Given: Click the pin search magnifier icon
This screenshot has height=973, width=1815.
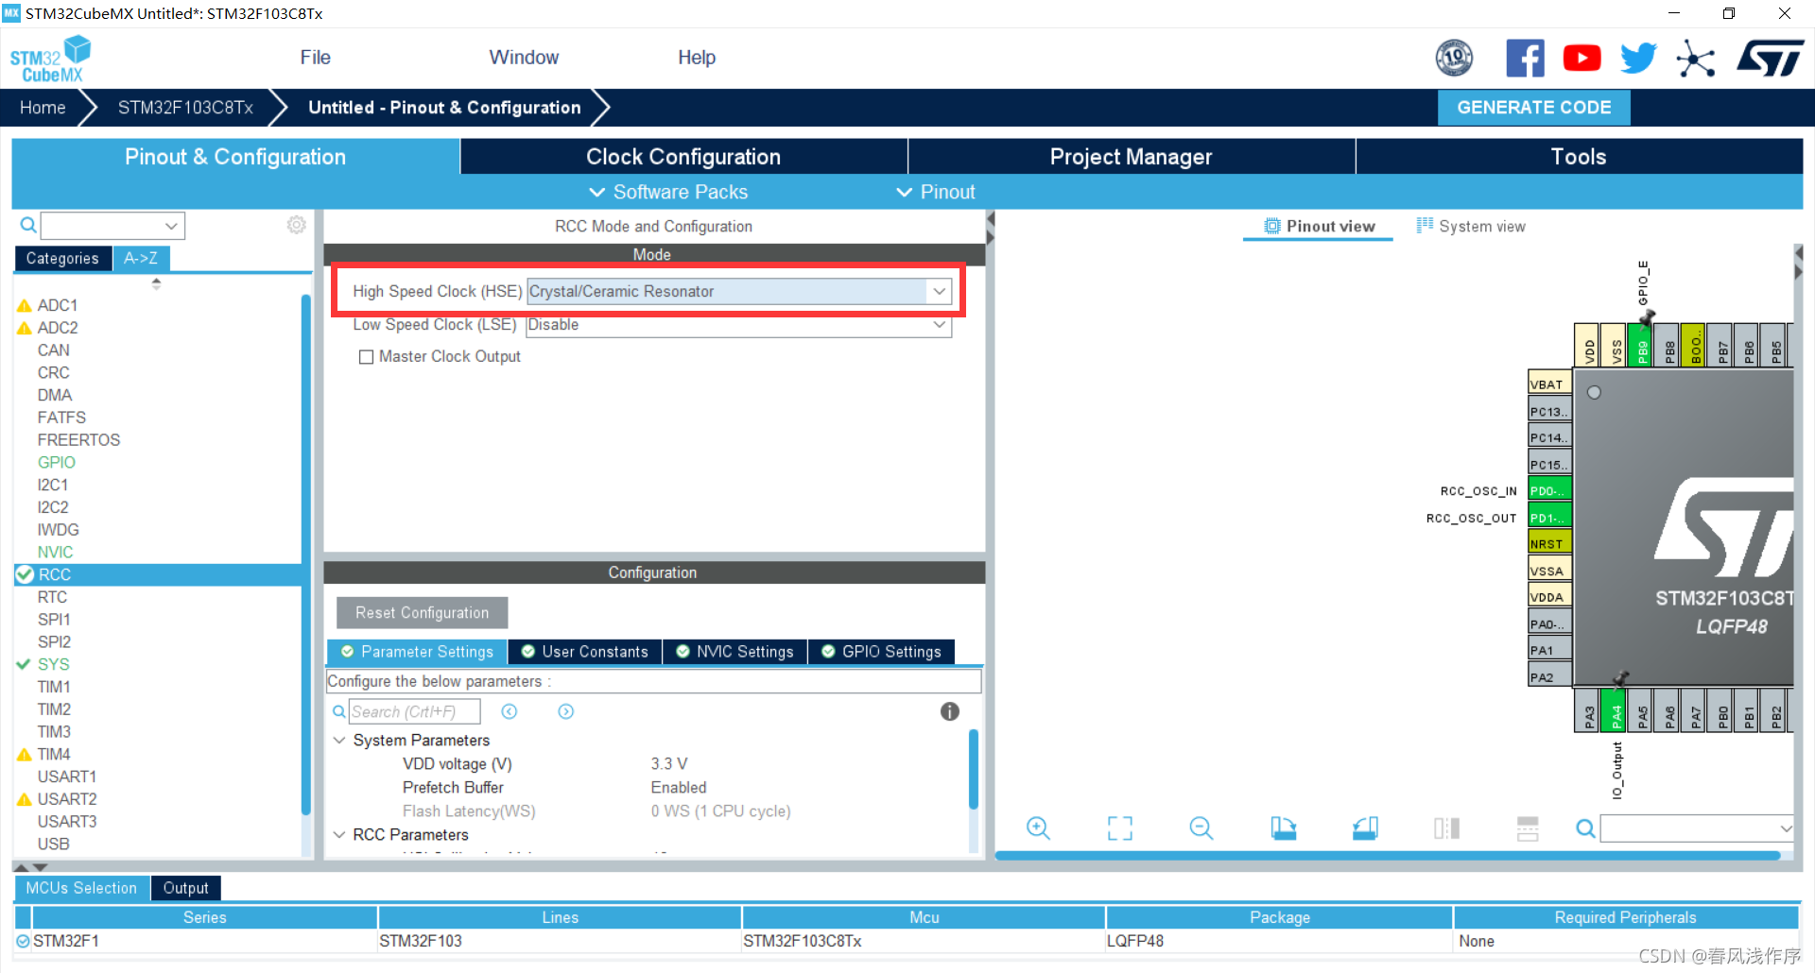Looking at the screenshot, I should click(1585, 828).
